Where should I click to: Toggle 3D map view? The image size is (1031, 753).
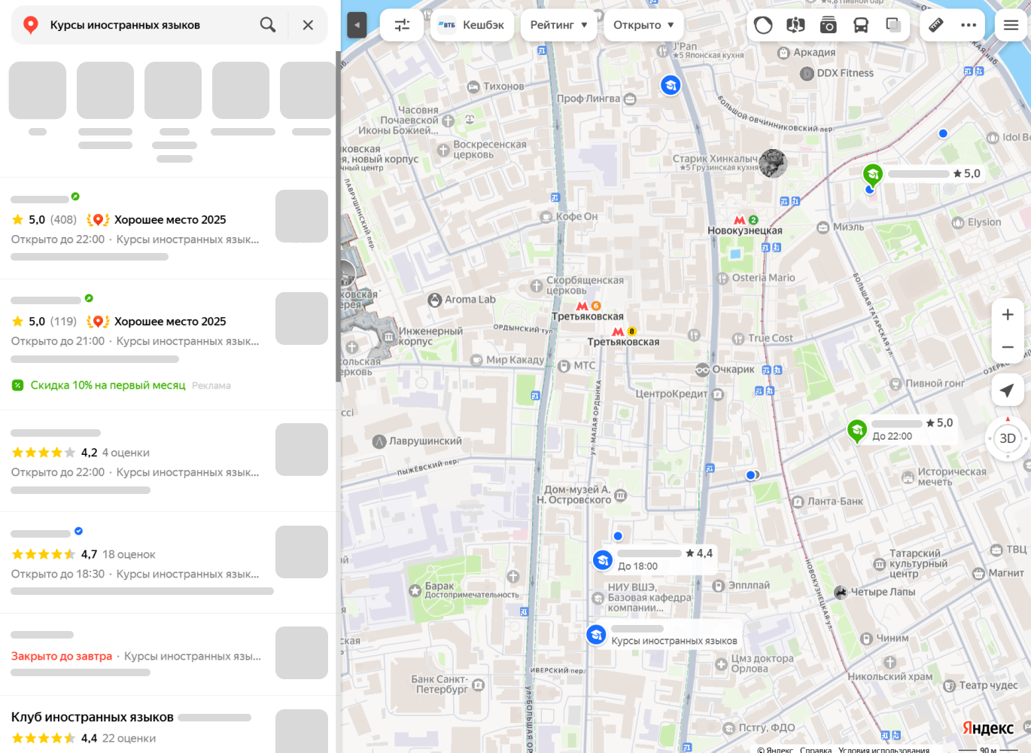(x=1008, y=438)
